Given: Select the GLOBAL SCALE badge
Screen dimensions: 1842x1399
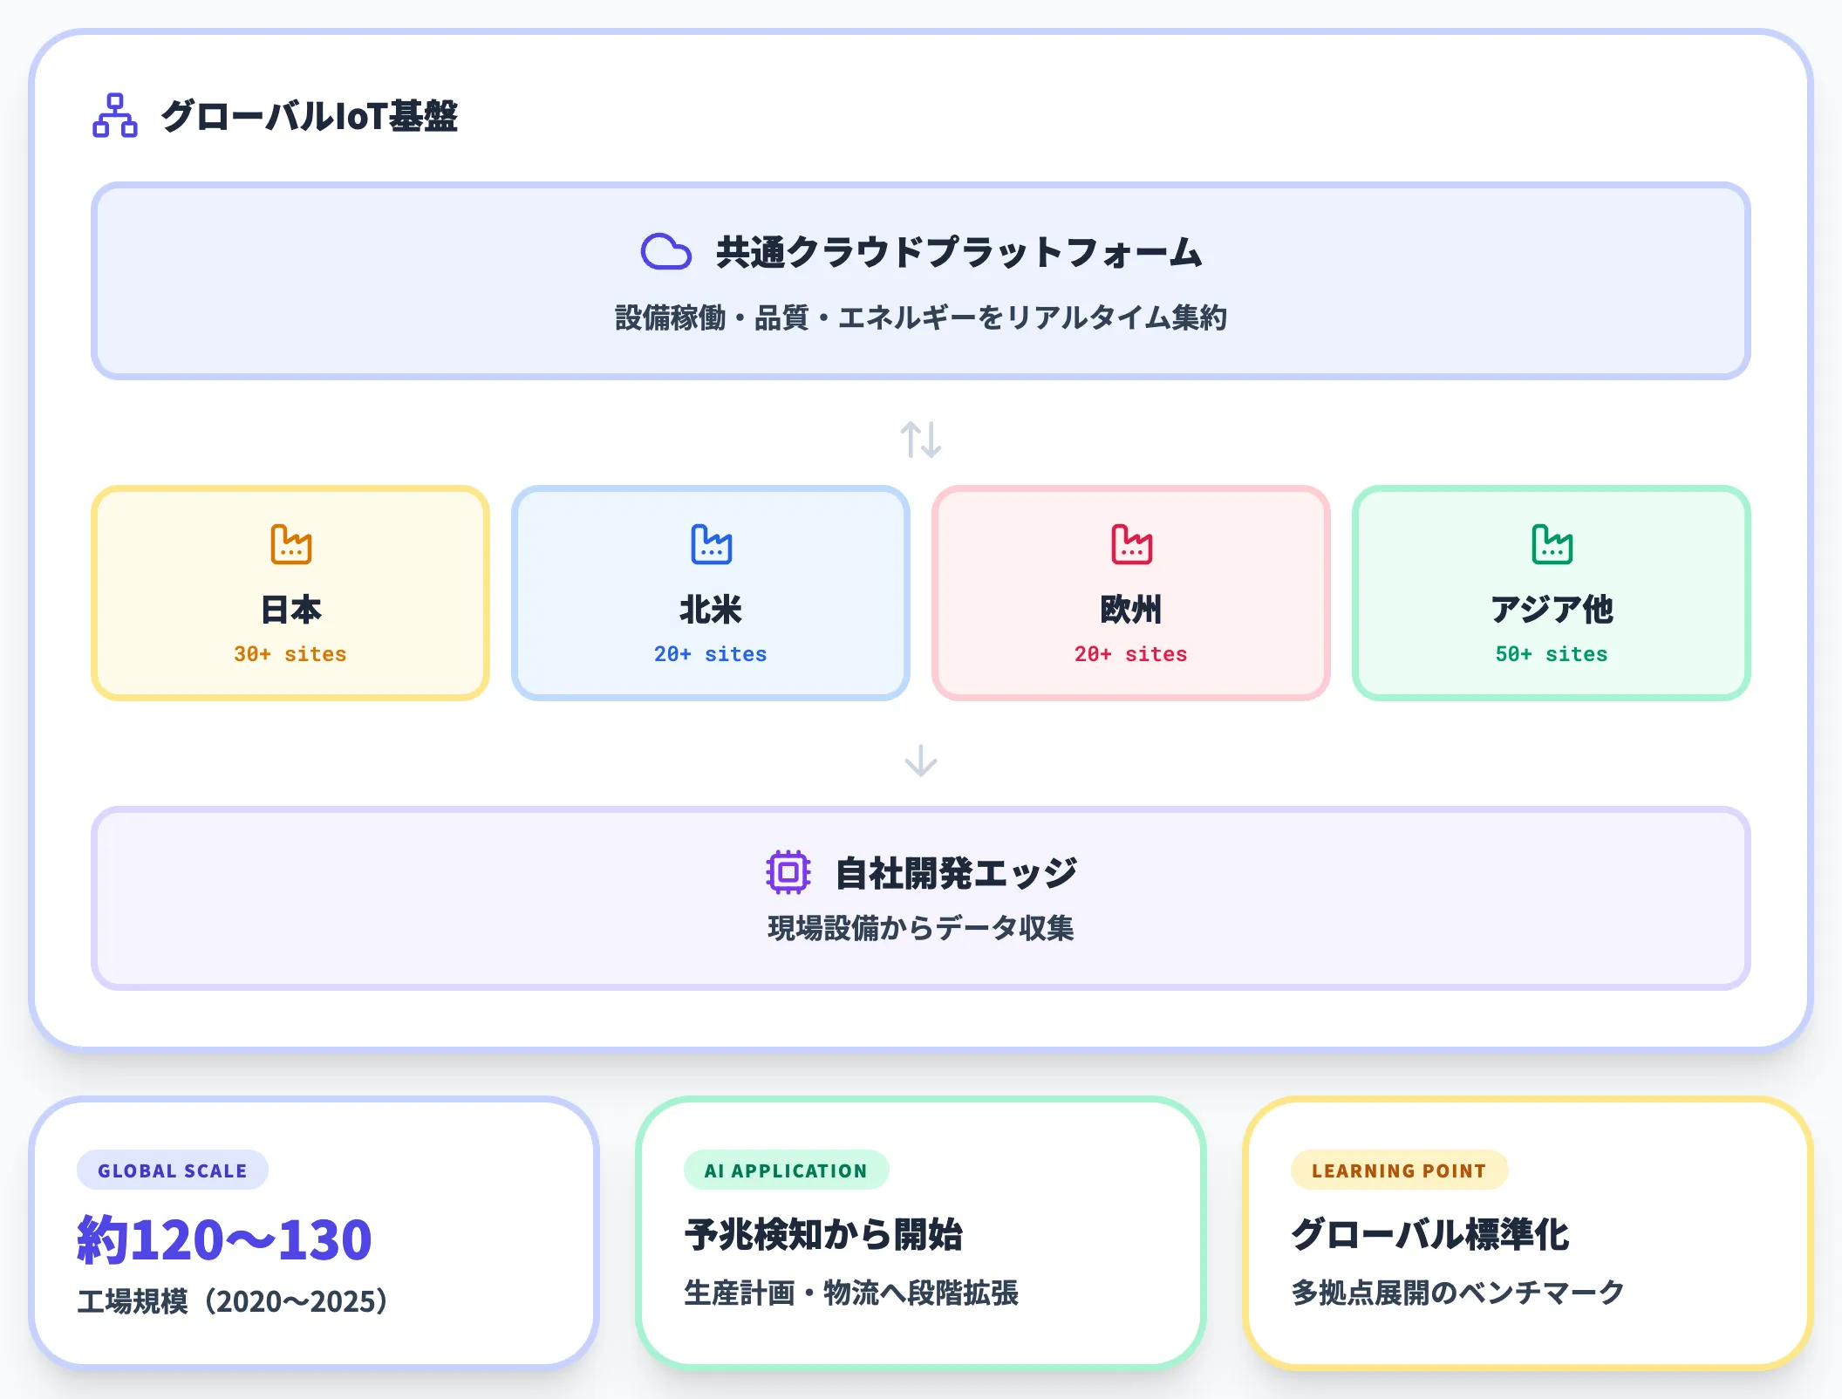Looking at the screenshot, I should pos(172,1170).
